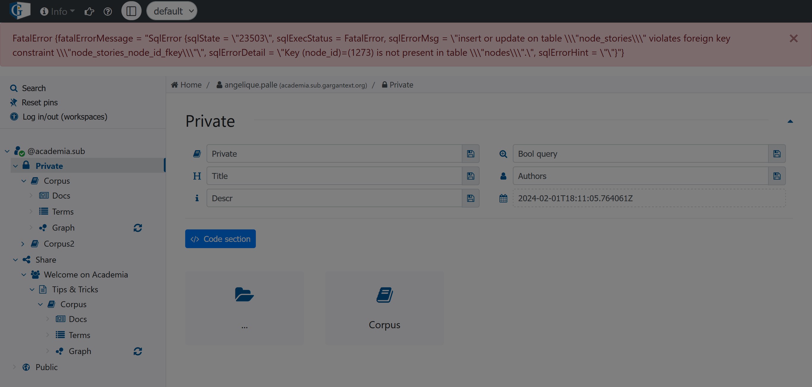This screenshot has height=387, width=812.
Task: Click the Private lock icon in tree
Action: click(26, 165)
